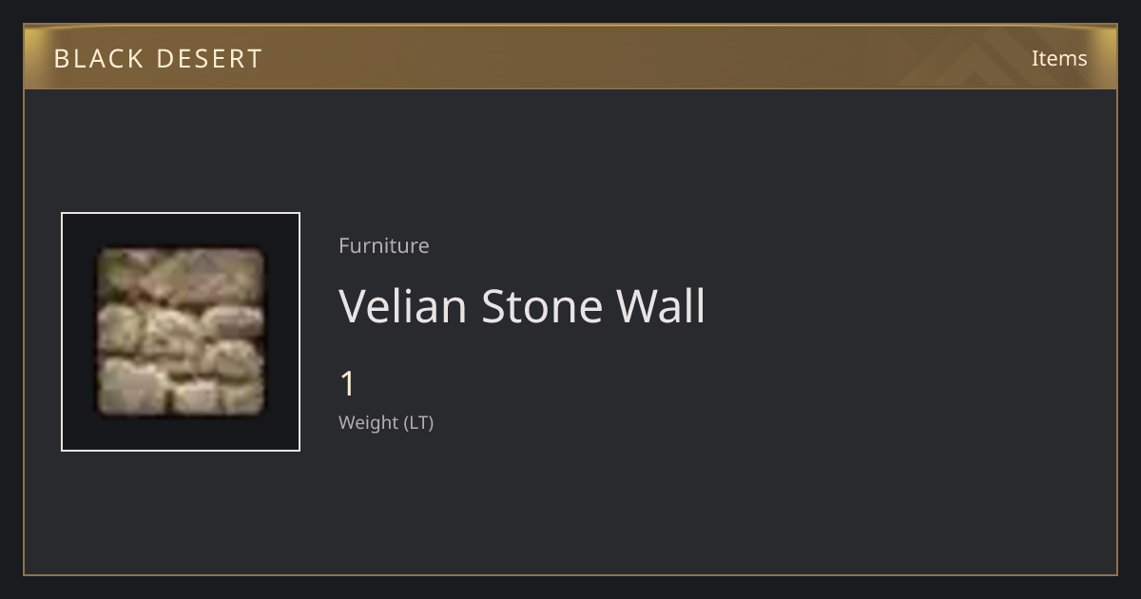Click the Velian Stone Wall item icon
The width and height of the screenshot is (1141, 599).
click(181, 331)
